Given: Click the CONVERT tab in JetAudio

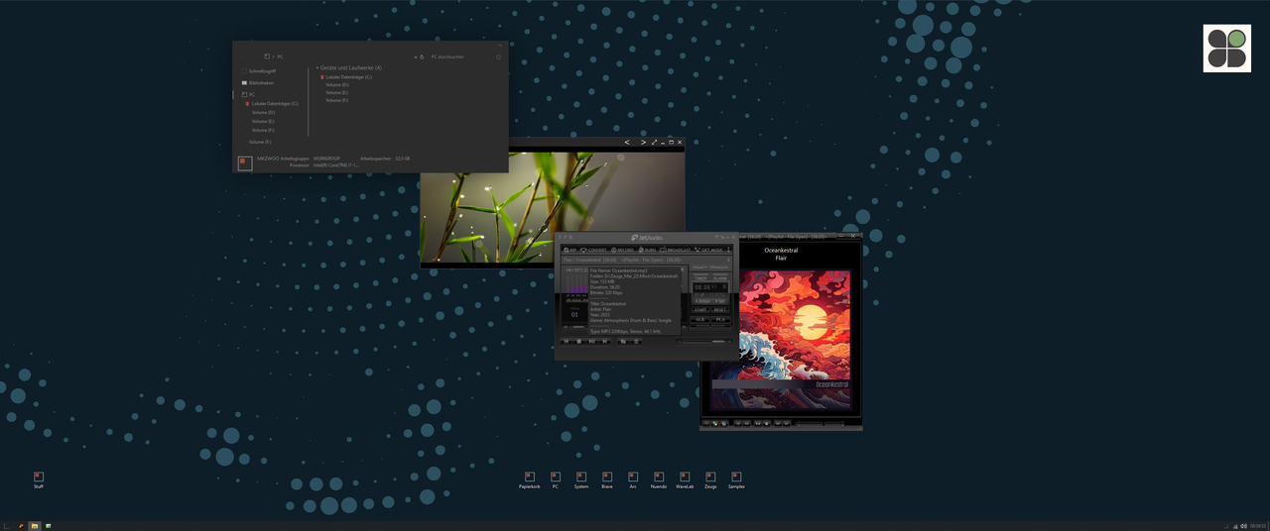Looking at the screenshot, I should point(594,250).
